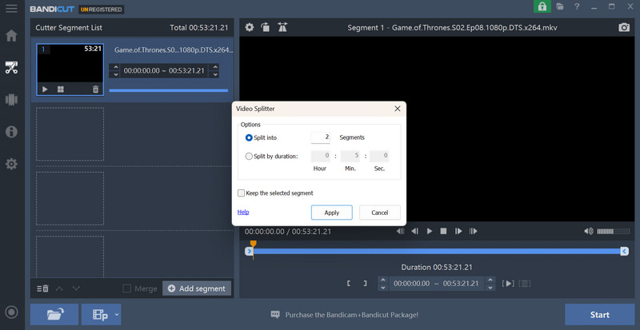Stop video playback
This screenshot has height=330, width=640.
click(x=443, y=231)
